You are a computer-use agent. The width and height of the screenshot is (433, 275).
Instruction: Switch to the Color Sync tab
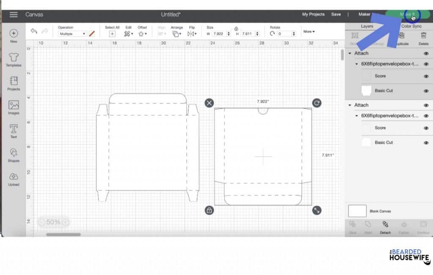(411, 26)
